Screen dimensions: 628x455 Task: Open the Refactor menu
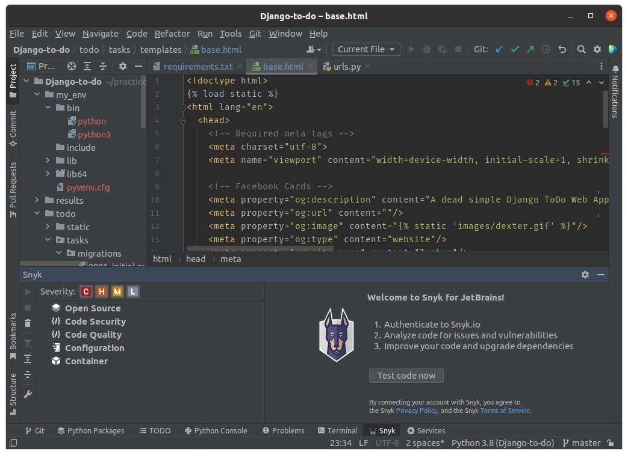click(x=172, y=34)
